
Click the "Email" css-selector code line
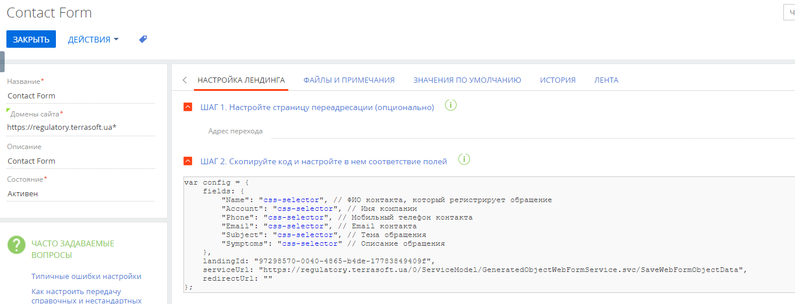tap(319, 226)
